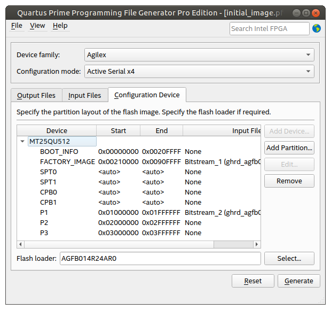Open the Device family dropdown
The width and height of the screenshot is (331, 310).
[x=199, y=55]
